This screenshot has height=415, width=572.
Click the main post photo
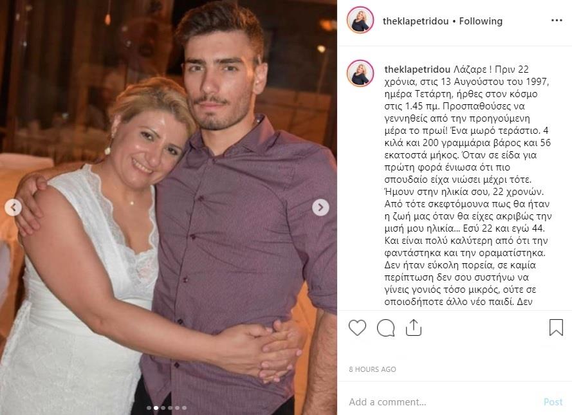tap(168, 207)
